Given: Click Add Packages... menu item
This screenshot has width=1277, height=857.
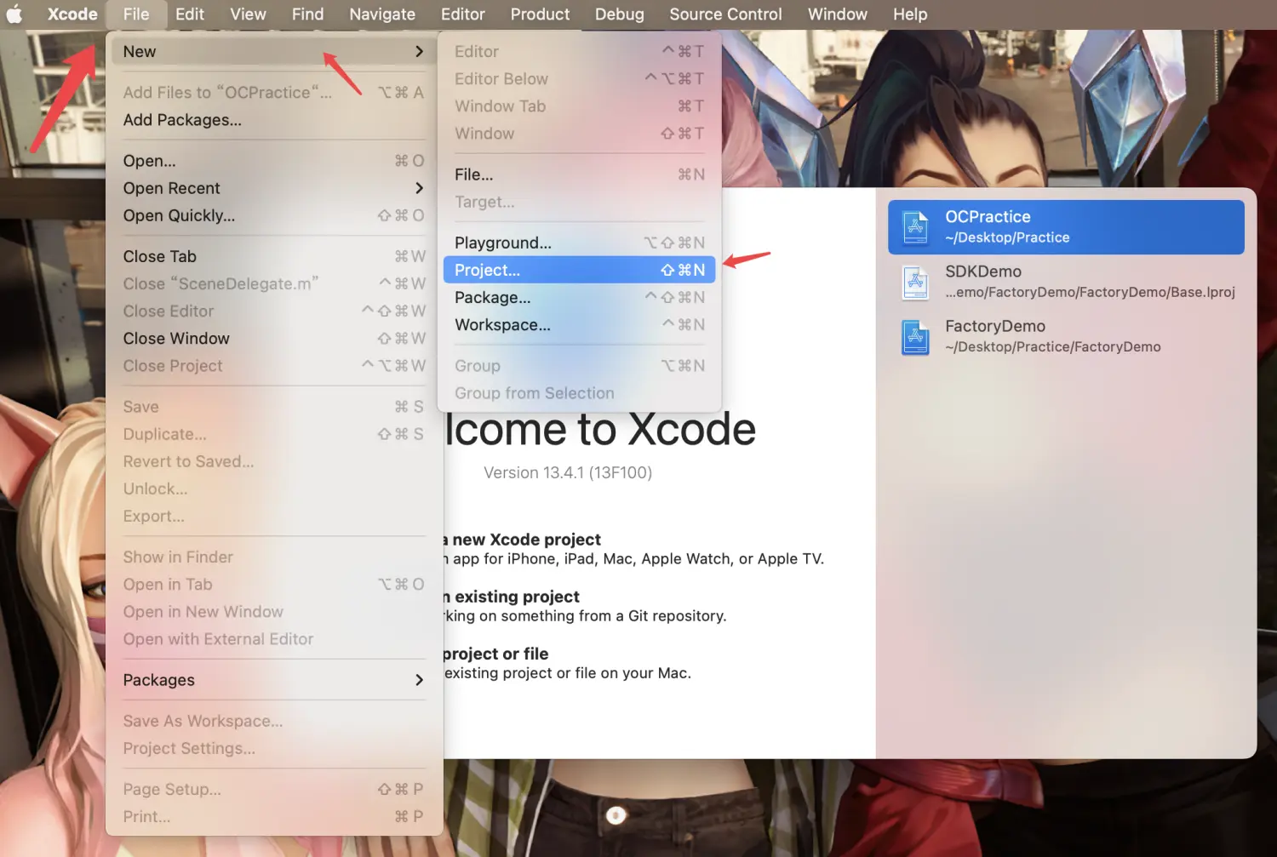Looking at the screenshot, I should coord(182,120).
